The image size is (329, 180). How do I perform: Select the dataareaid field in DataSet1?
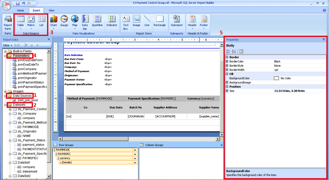pyautogui.click(x=30, y=171)
